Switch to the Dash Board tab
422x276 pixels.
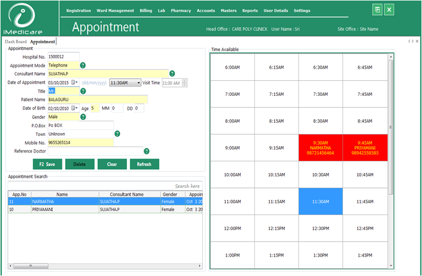16,42
